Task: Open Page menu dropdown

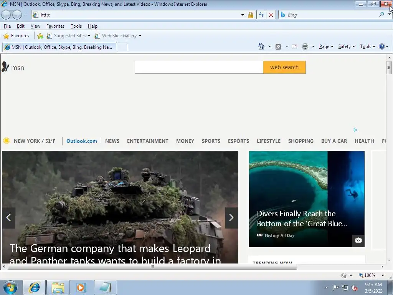Action: 326,46
